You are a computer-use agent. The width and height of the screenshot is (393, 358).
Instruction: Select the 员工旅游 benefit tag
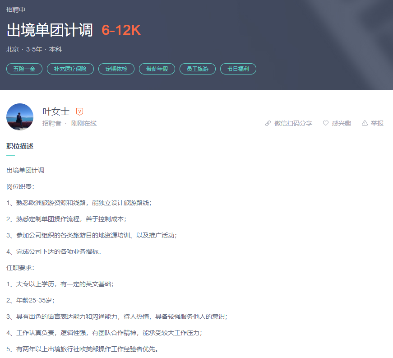(x=198, y=69)
